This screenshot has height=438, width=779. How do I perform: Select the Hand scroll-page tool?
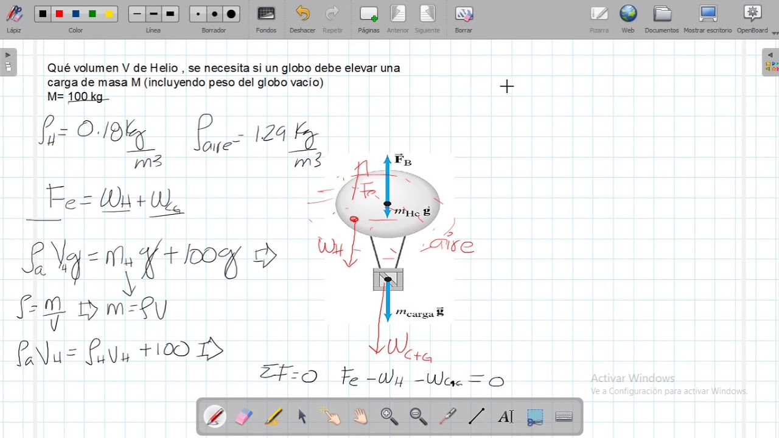coord(360,417)
